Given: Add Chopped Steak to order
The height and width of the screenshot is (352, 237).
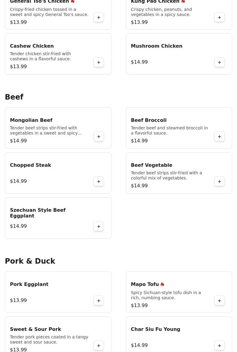Looking at the screenshot, I should coord(99,182).
